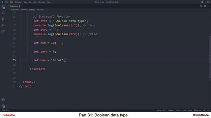This screenshot has width=211, height=118.
Task: Open the notifications bell in status bar
Action: [208, 110]
